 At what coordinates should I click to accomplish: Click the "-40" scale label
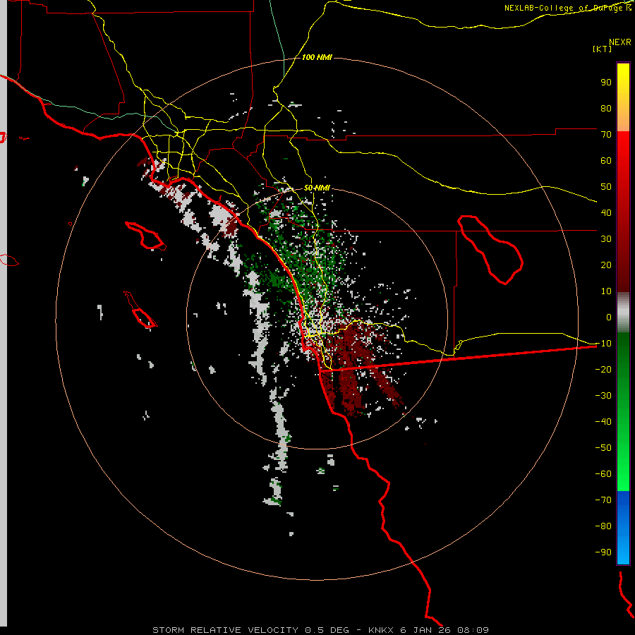click(x=603, y=422)
